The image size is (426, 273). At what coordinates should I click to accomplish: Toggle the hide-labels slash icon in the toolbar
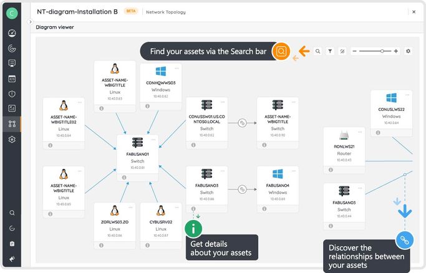pos(342,51)
